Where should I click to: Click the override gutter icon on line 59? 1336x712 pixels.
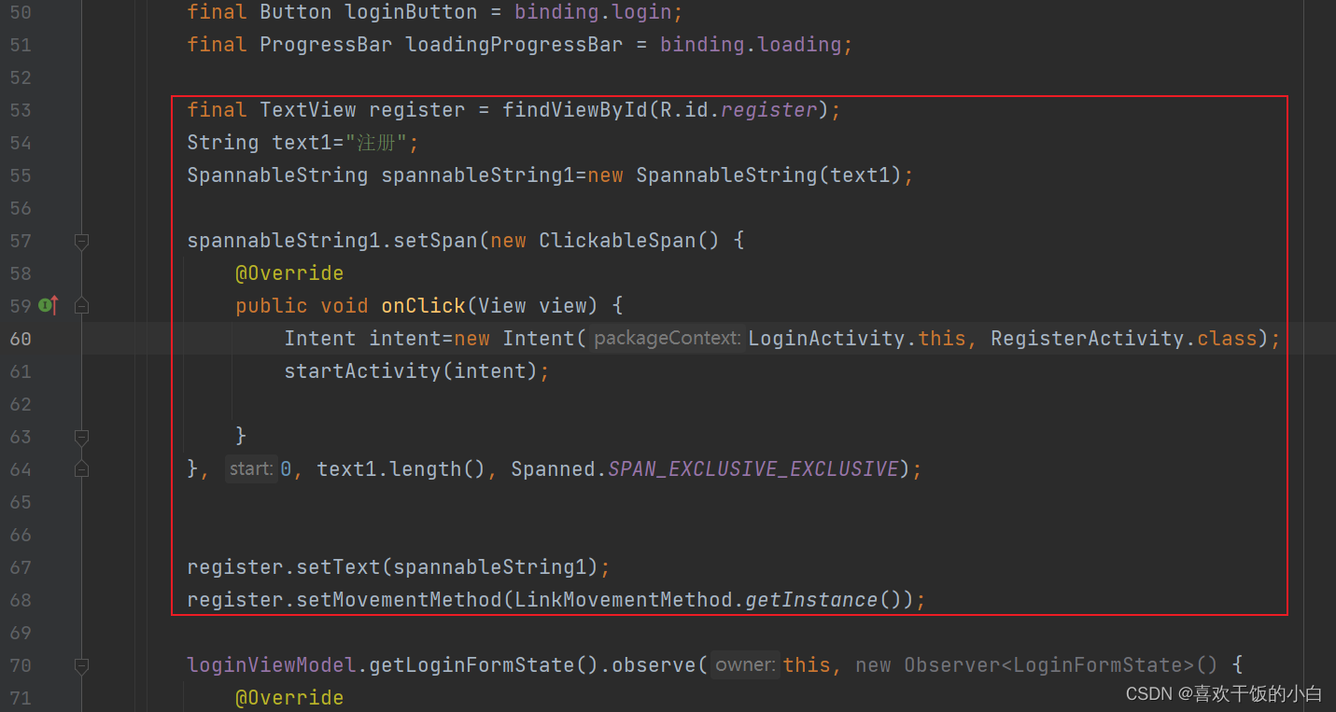coord(49,305)
